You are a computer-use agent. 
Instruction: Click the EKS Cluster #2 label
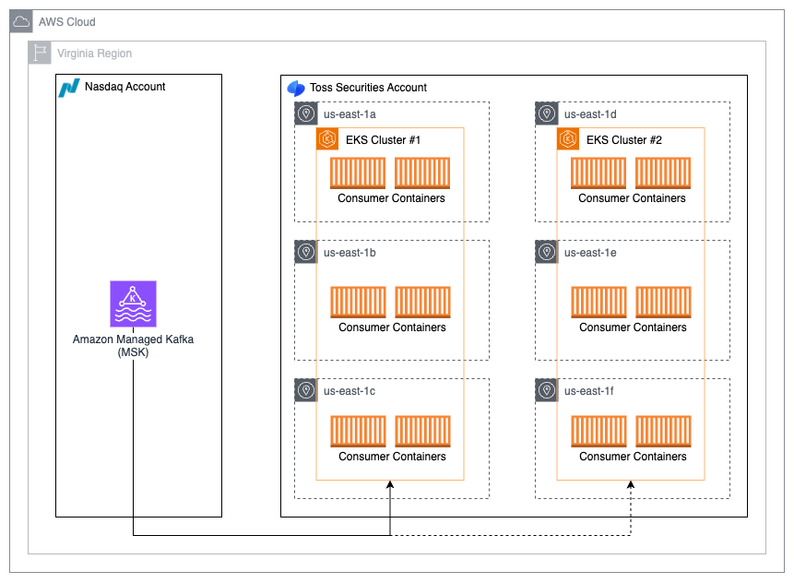point(623,140)
